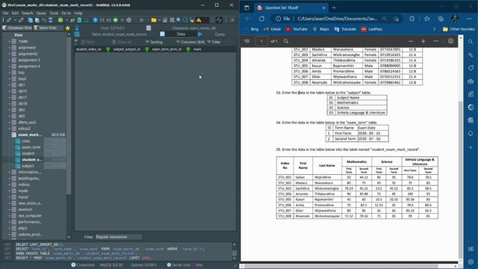Expand the bsp database node
The width and height of the screenshot is (478, 269).
click(9, 72)
